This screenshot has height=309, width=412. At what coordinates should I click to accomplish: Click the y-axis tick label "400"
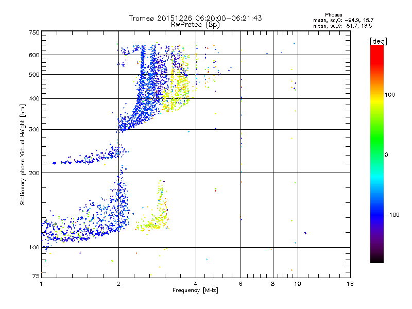point(34,99)
